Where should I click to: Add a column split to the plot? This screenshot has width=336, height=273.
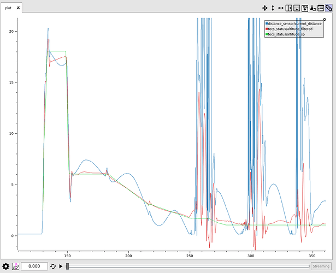(289, 8)
